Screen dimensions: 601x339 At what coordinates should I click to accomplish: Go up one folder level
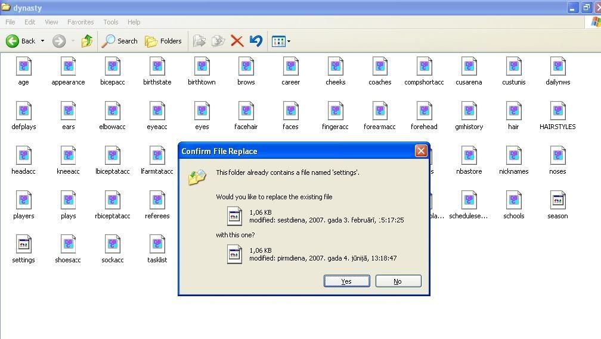point(87,41)
